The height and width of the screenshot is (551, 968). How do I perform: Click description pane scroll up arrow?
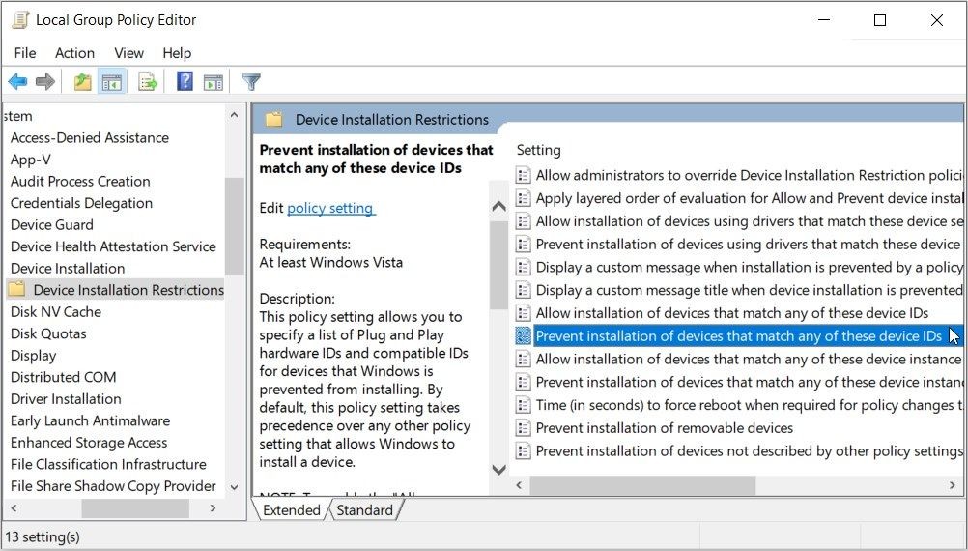point(498,207)
